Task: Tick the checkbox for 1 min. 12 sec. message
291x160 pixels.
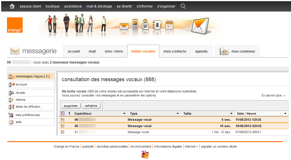Action: (62, 132)
